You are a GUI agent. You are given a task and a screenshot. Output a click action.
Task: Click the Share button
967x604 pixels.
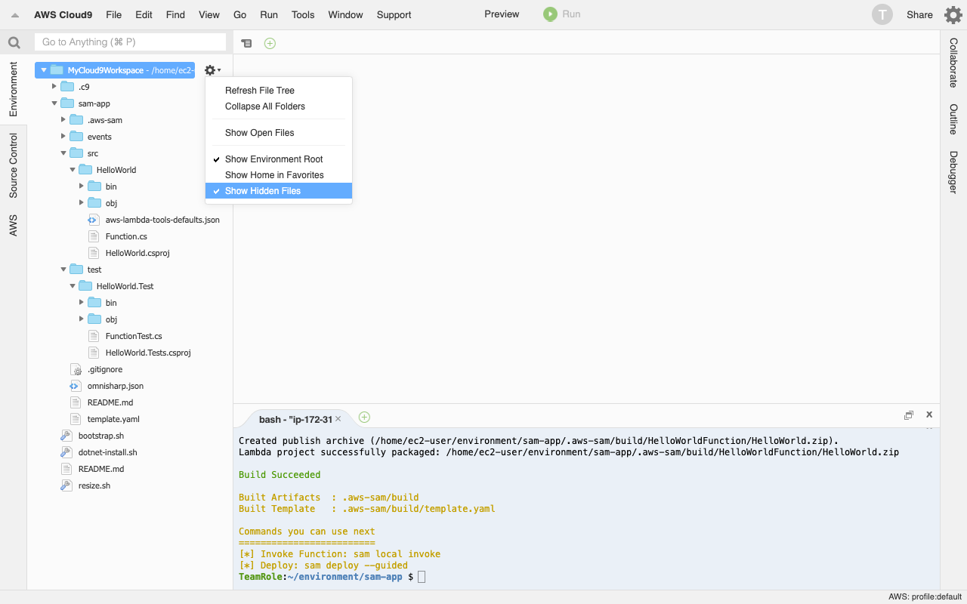pos(919,14)
